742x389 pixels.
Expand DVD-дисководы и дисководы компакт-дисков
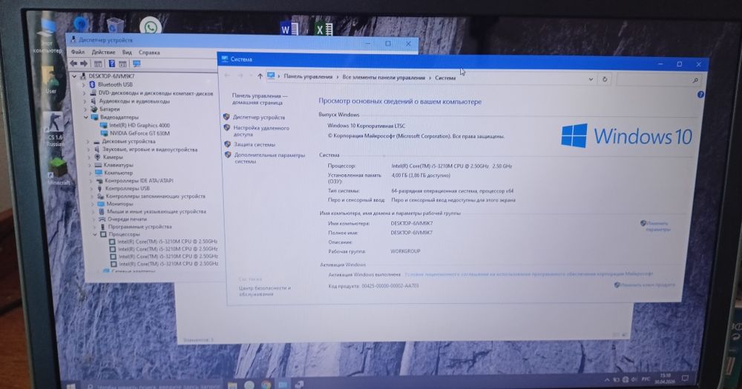tap(85, 93)
